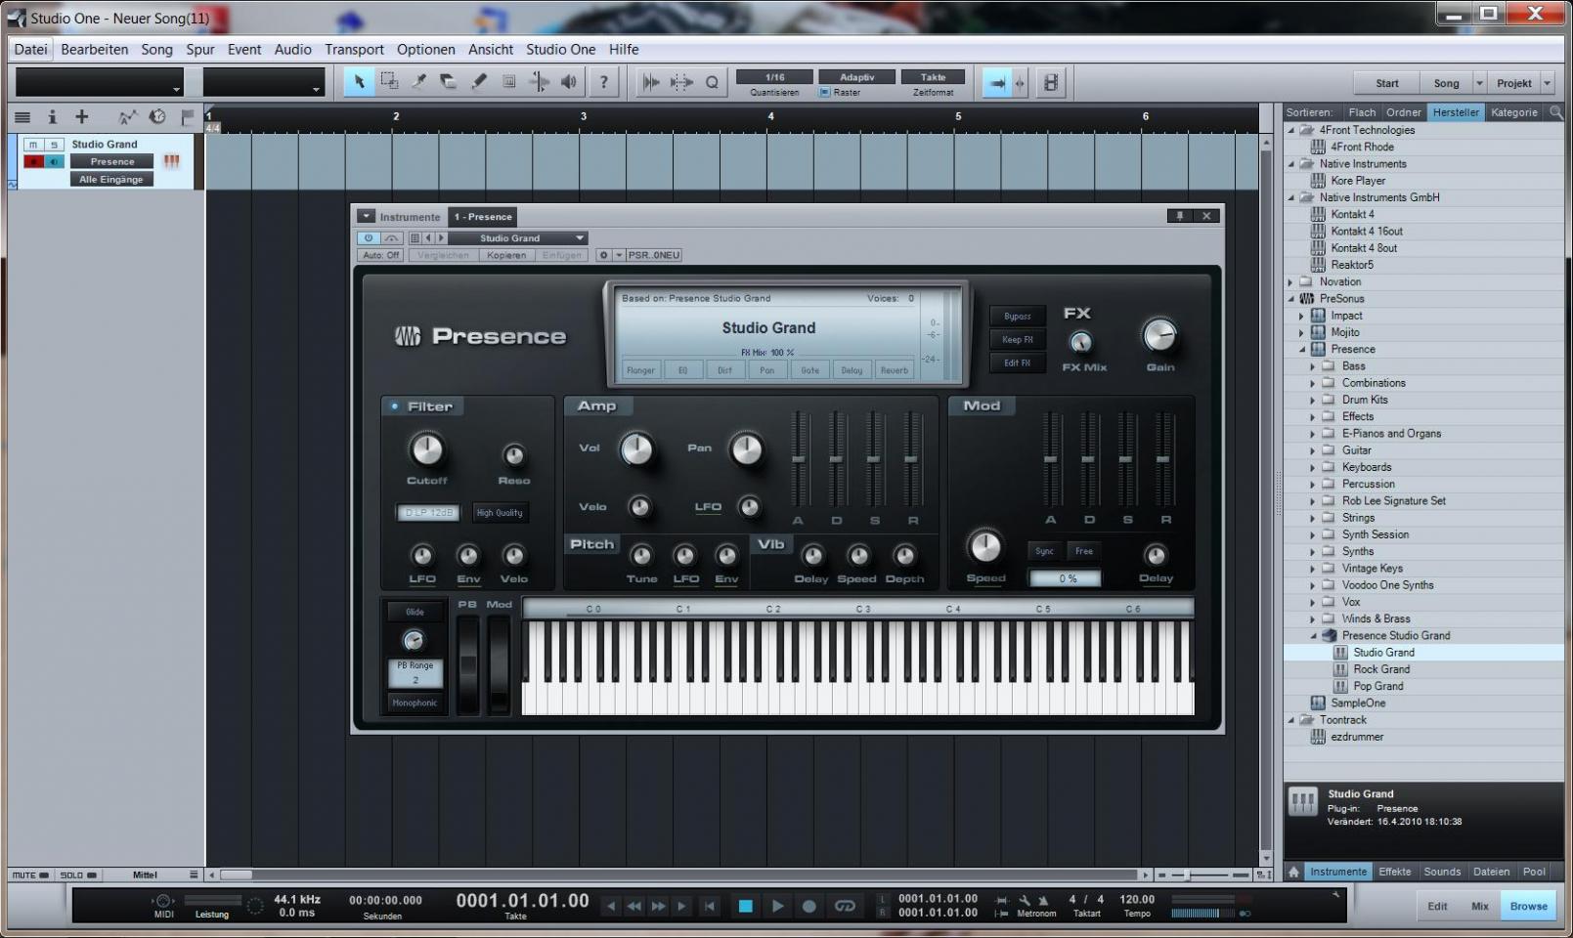Add a new track with plus icon
Viewport: 1573px width, 938px height.
click(x=82, y=117)
